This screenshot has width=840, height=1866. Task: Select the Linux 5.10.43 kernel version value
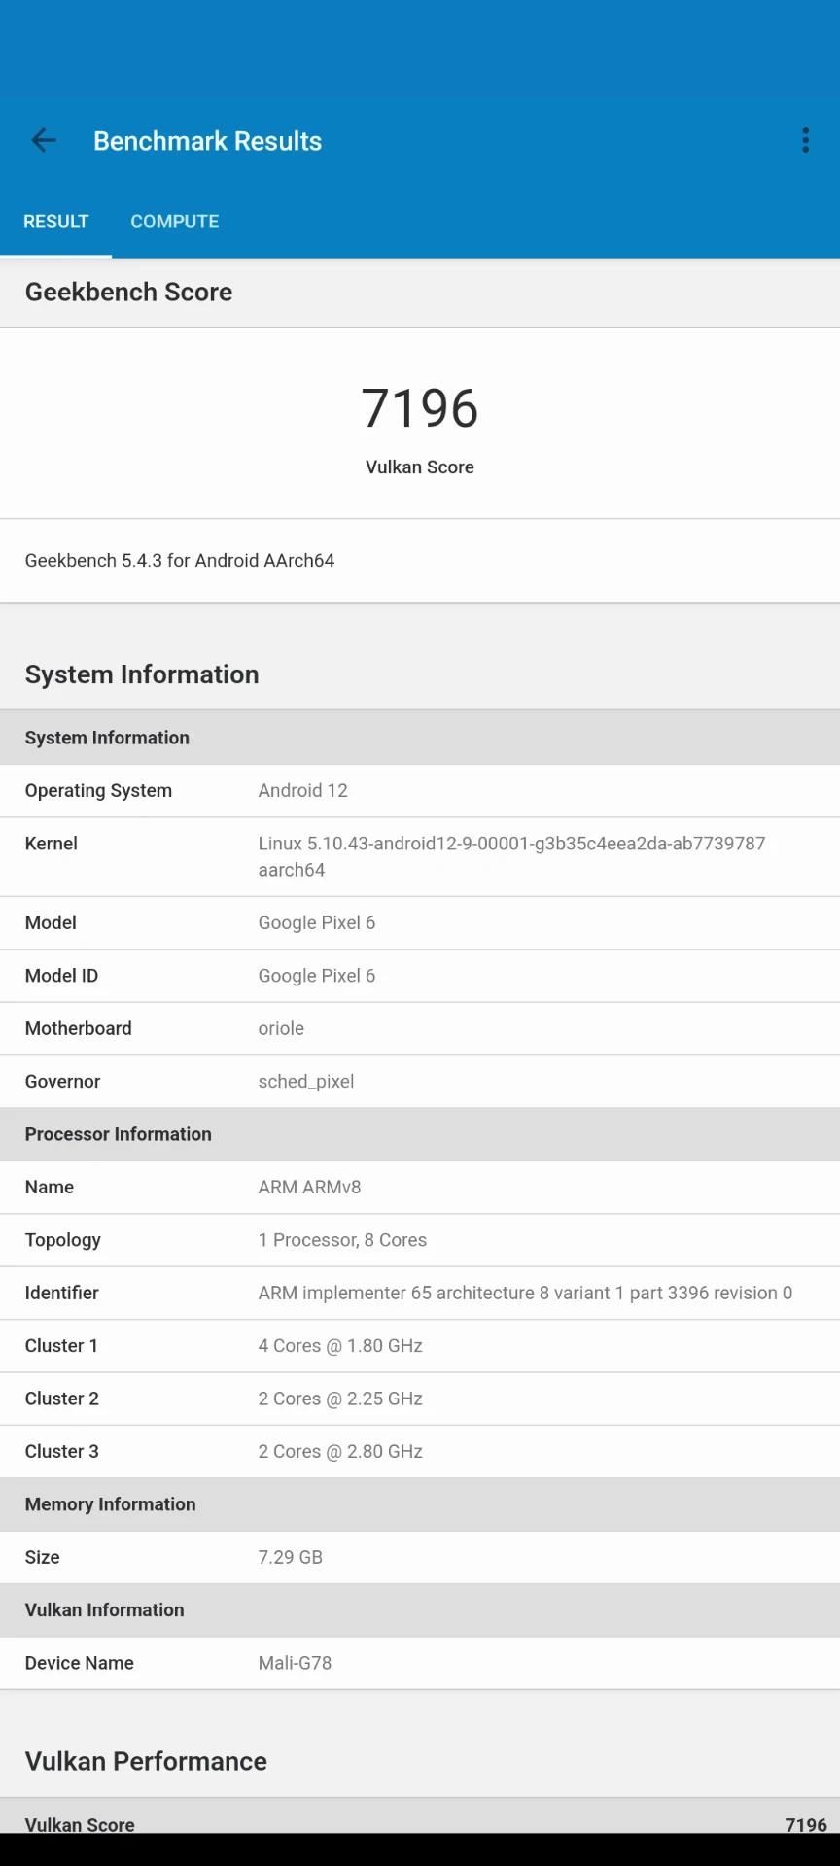pos(511,856)
